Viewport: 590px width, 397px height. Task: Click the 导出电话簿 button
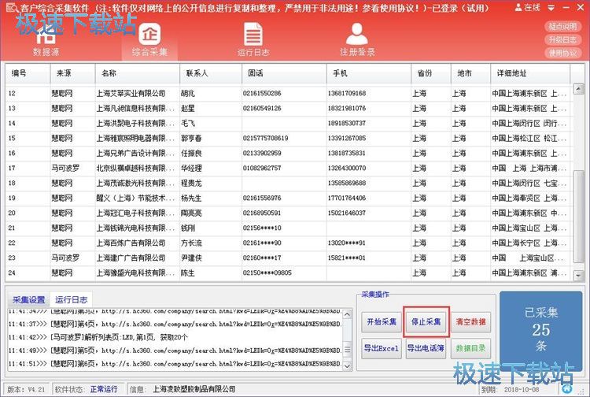426,348
